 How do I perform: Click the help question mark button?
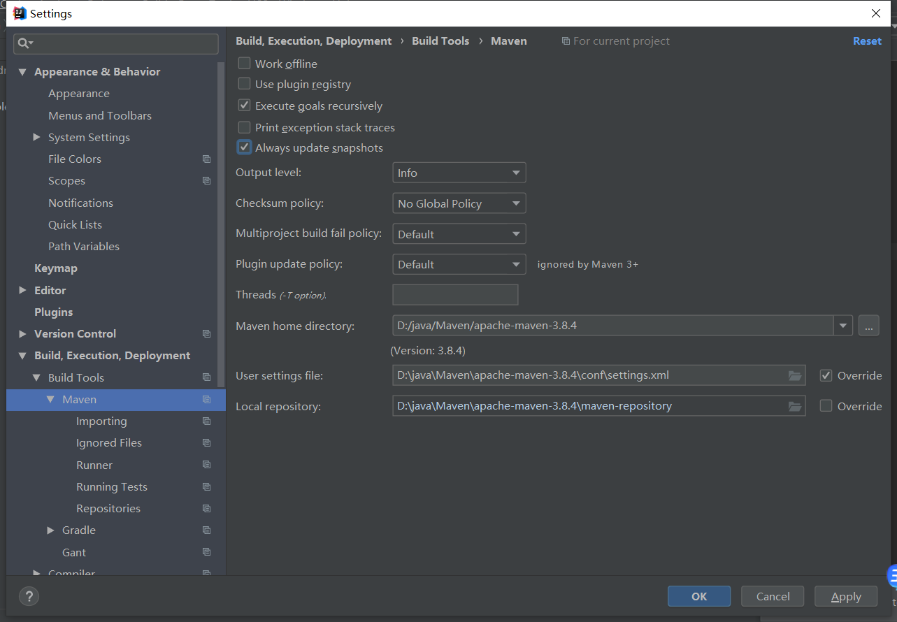coord(29,596)
